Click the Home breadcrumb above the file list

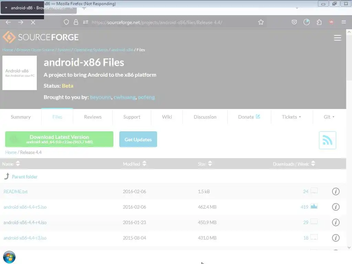coord(11,152)
